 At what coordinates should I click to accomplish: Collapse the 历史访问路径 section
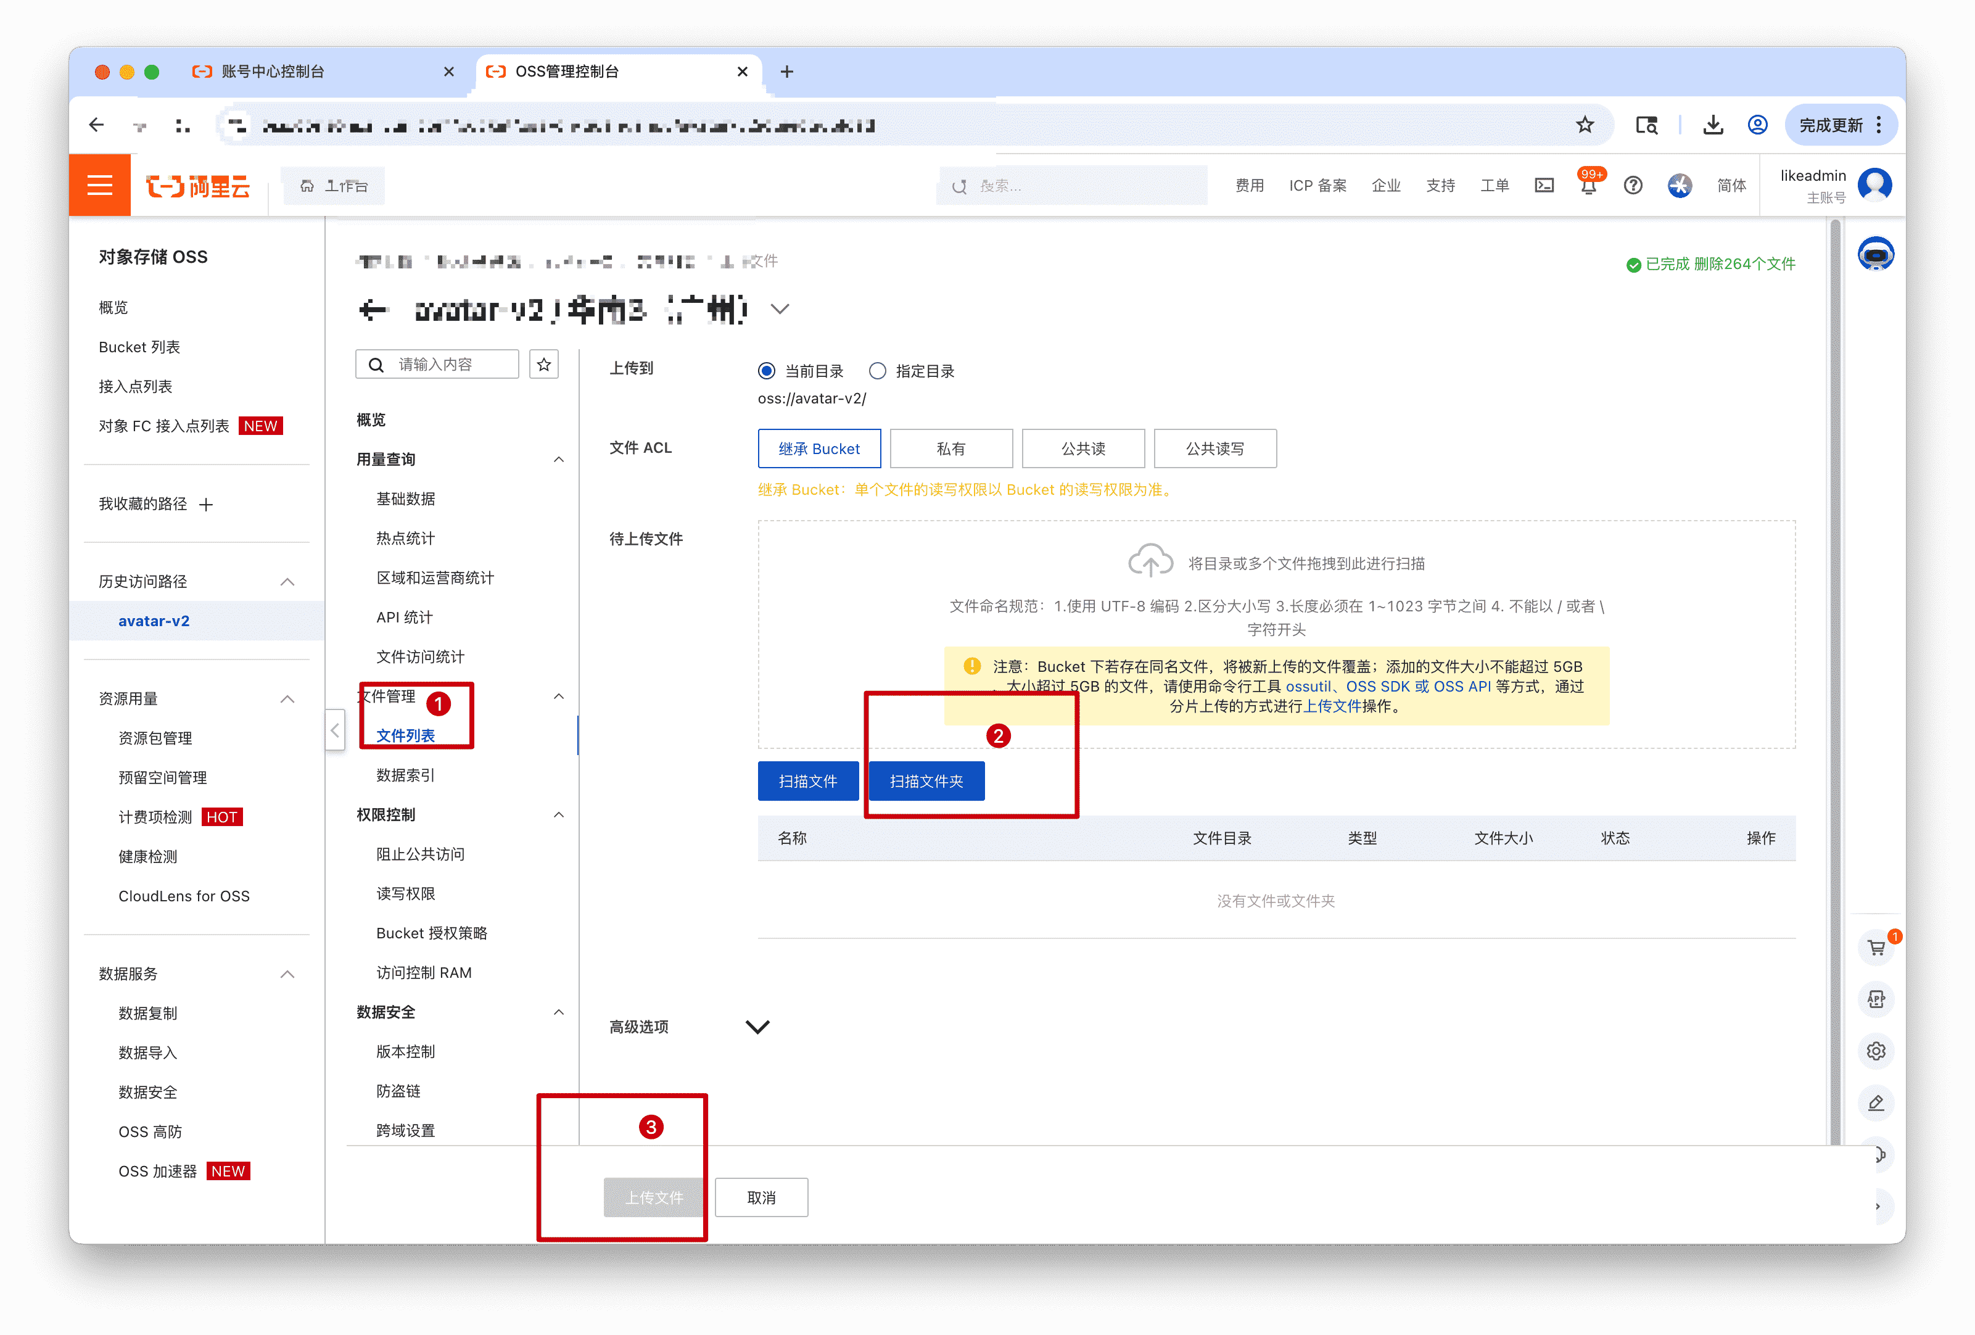[x=287, y=582]
